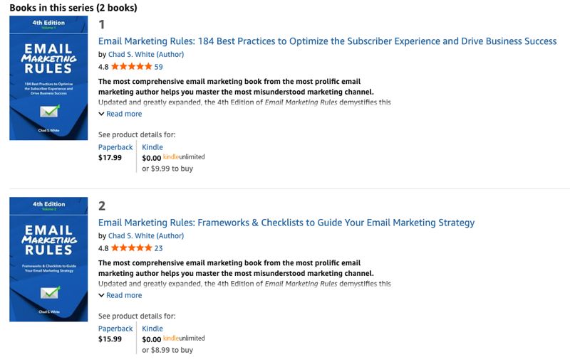Expand Read more chevron under book 1
Image resolution: width=570 pixels, height=362 pixels.
pyautogui.click(x=101, y=114)
